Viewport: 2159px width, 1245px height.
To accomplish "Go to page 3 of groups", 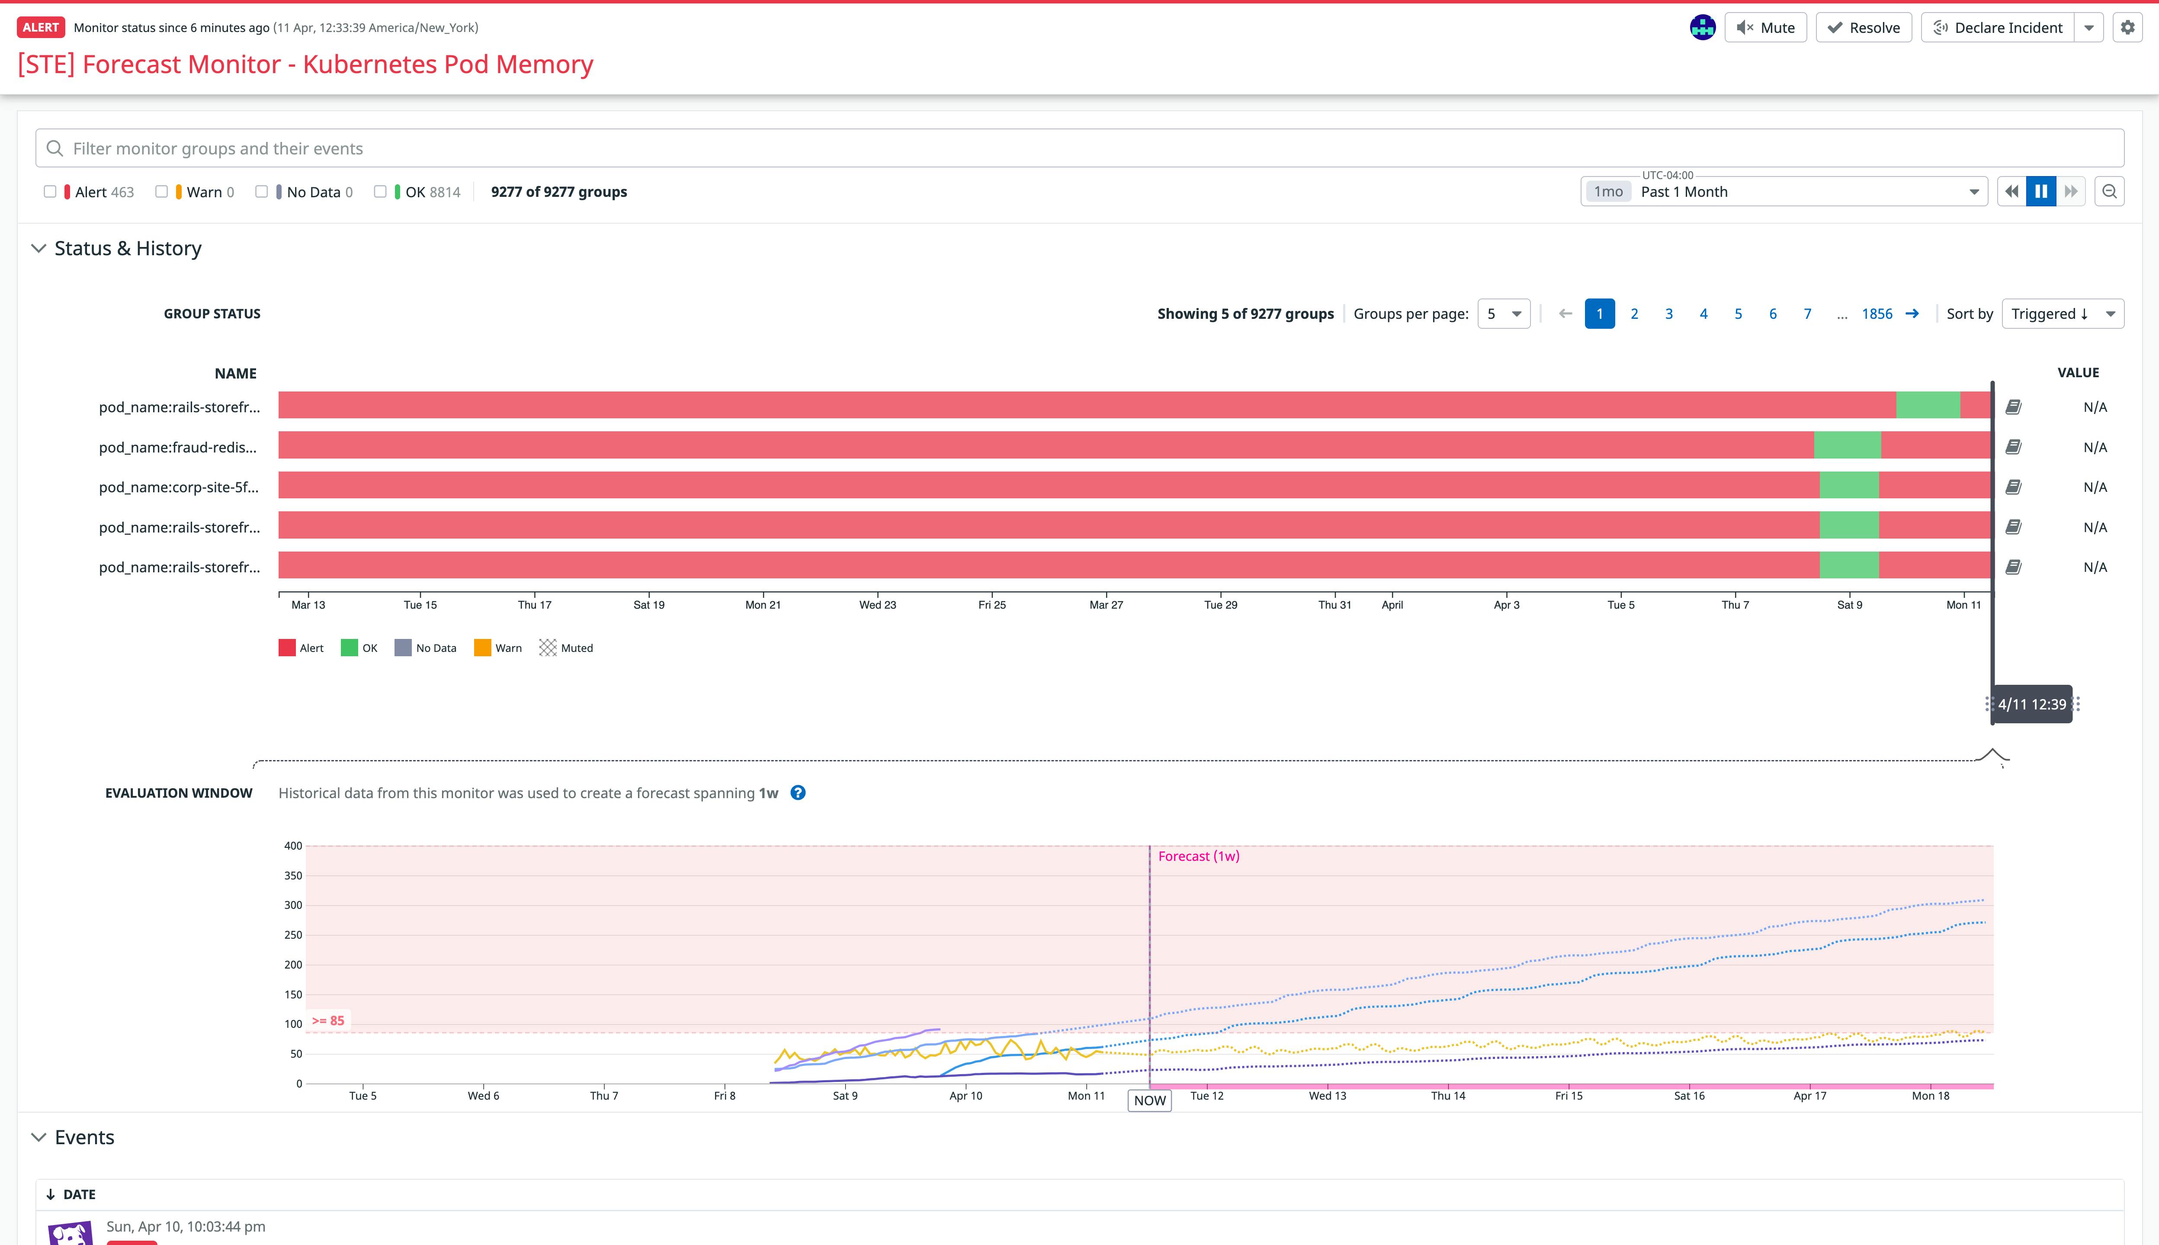I will [1669, 314].
